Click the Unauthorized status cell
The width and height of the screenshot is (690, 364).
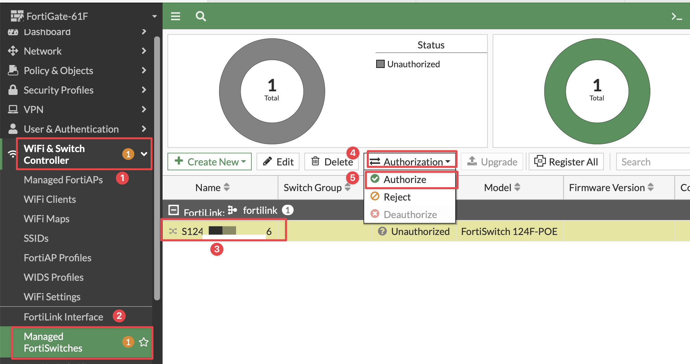(x=414, y=231)
